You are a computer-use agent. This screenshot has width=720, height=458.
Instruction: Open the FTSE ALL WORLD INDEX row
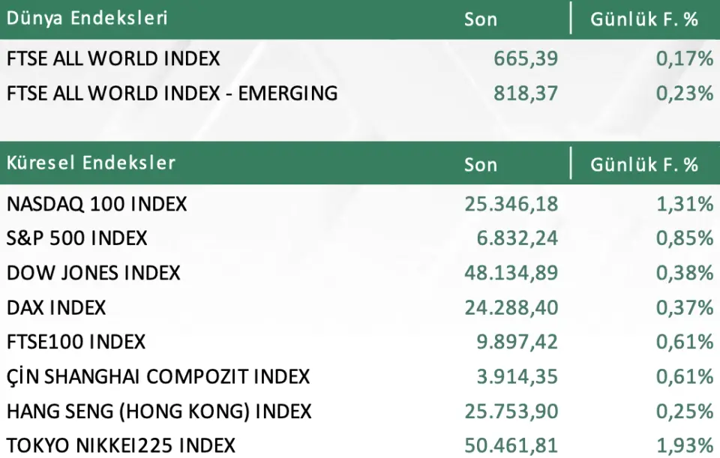tap(113, 58)
